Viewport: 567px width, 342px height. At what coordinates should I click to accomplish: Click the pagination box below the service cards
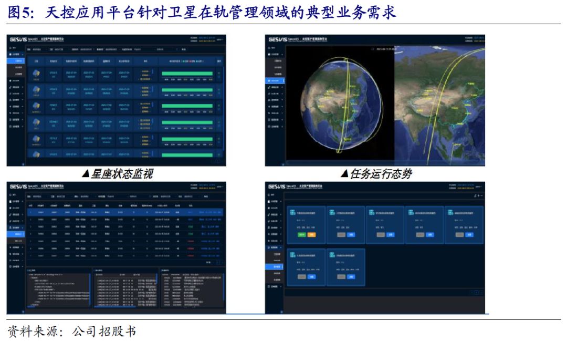pyautogui.click(x=476, y=293)
